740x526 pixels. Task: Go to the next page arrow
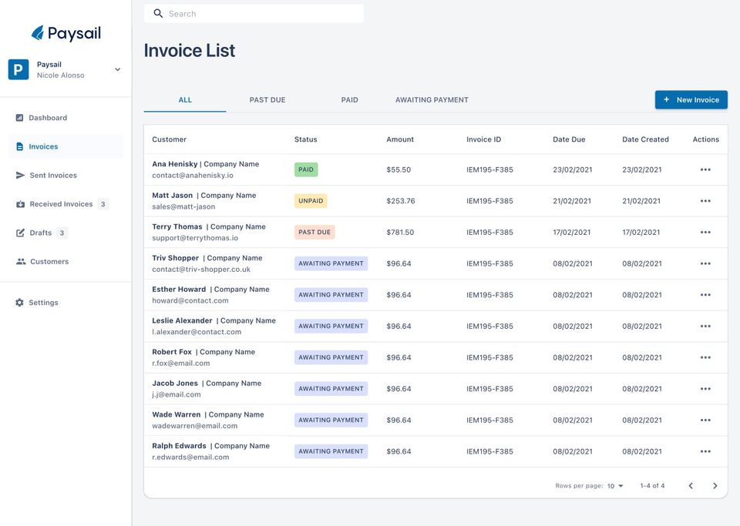click(x=715, y=486)
